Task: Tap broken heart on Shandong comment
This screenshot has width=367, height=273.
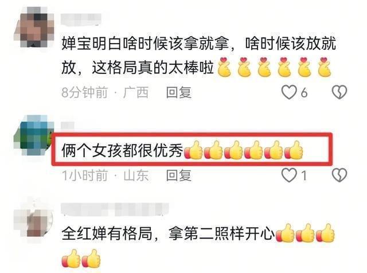Action: 339,175
